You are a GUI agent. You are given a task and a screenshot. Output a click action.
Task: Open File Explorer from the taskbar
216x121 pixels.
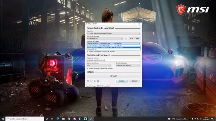[x=63, y=119]
